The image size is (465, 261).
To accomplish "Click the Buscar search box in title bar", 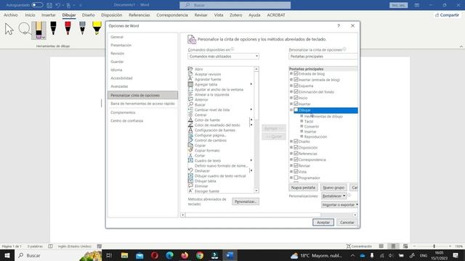I will click(x=235, y=5).
